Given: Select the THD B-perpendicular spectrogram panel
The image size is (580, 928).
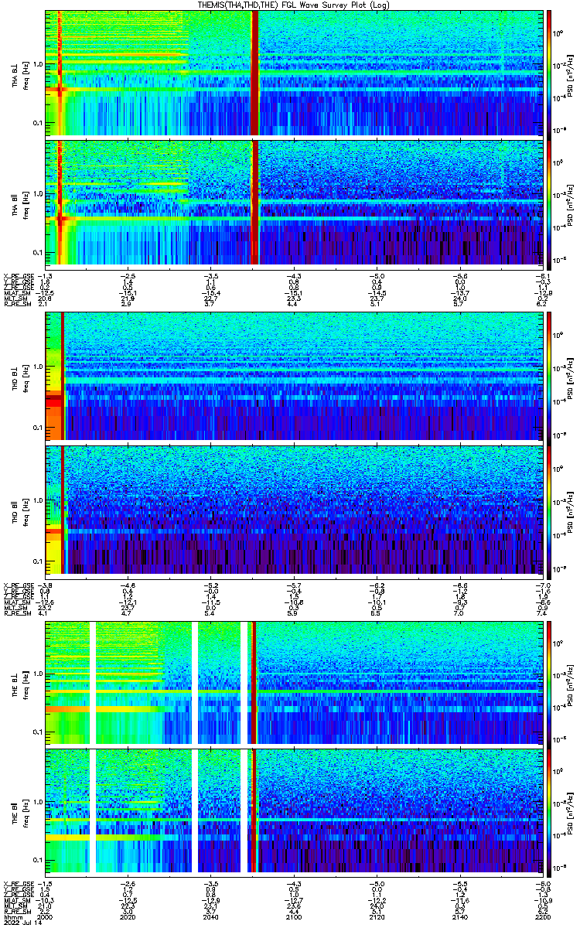Looking at the screenshot, I should (x=294, y=377).
